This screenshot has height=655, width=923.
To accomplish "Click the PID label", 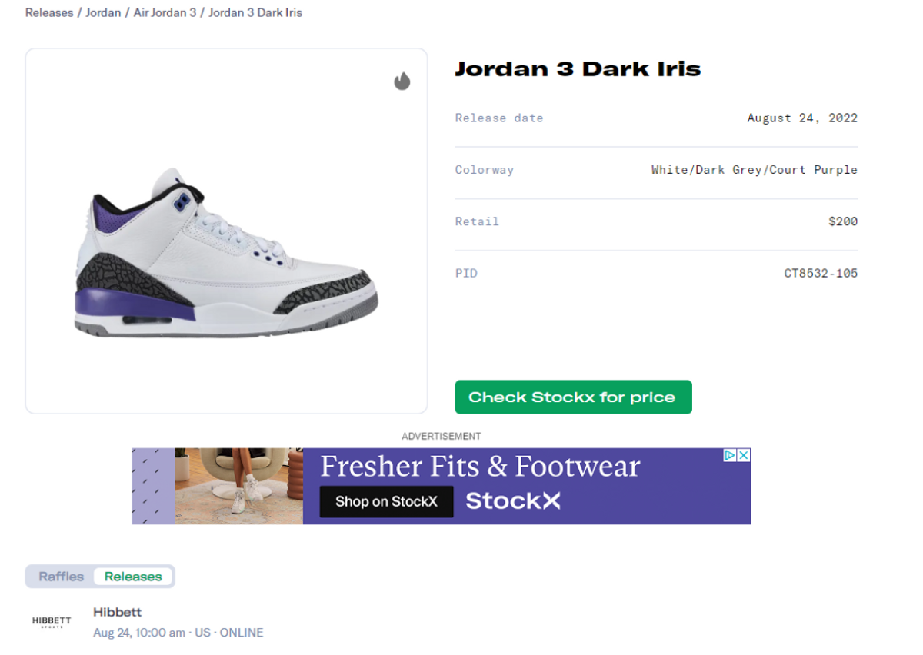I will pyautogui.click(x=466, y=273).
